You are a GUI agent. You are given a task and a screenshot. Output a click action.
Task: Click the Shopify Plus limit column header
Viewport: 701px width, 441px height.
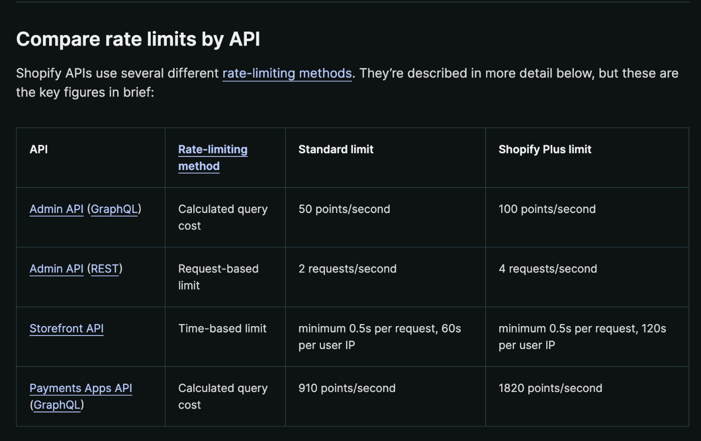point(545,149)
